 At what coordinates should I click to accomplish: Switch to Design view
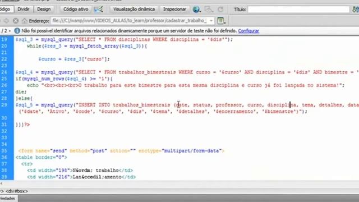[44, 9]
